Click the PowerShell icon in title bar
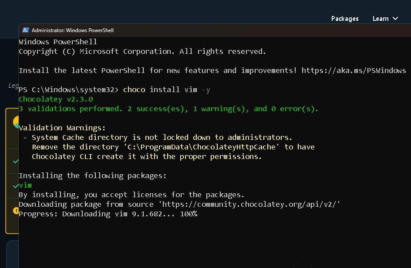This screenshot has width=411, height=268. tap(25, 30)
